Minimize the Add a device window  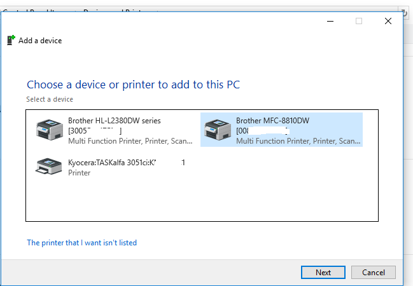coord(330,21)
